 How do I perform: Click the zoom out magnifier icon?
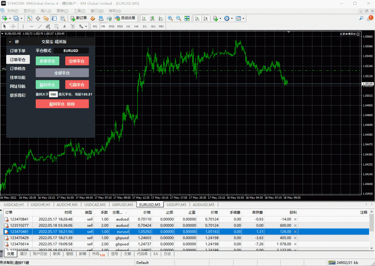click(178, 18)
